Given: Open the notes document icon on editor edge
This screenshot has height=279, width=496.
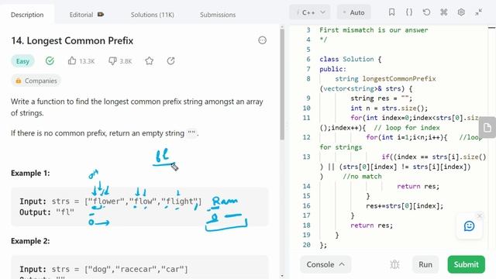Looking at the screenshot, I should coord(487,128).
